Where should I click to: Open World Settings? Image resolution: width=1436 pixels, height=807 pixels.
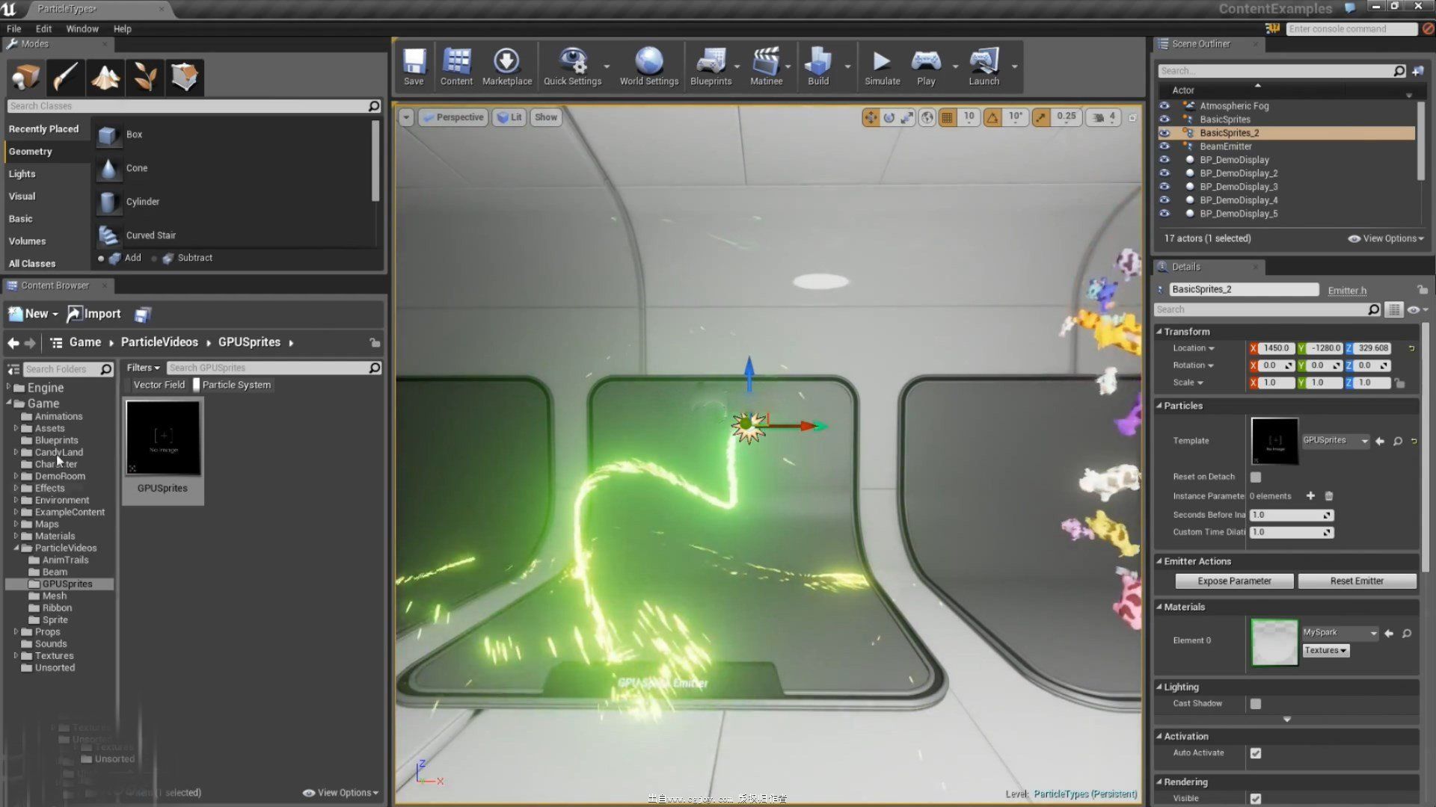[x=648, y=67]
